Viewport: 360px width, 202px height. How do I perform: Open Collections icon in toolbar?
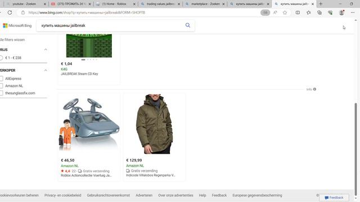(x=319, y=12)
